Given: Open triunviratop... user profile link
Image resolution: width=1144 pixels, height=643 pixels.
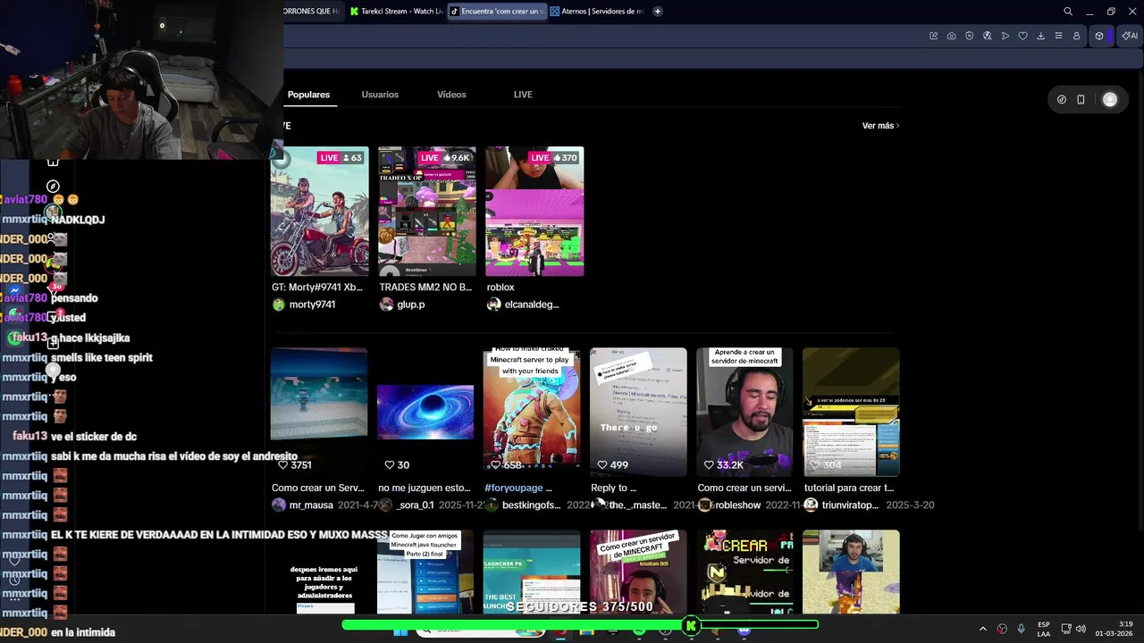Looking at the screenshot, I should click(849, 505).
